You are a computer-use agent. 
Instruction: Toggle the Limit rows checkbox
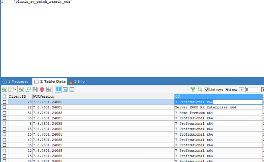point(207,90)
